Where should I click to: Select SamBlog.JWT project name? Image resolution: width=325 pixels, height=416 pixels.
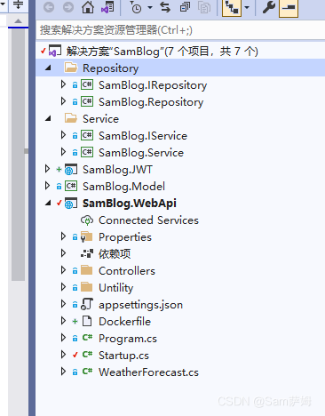(x=117, y=170)
